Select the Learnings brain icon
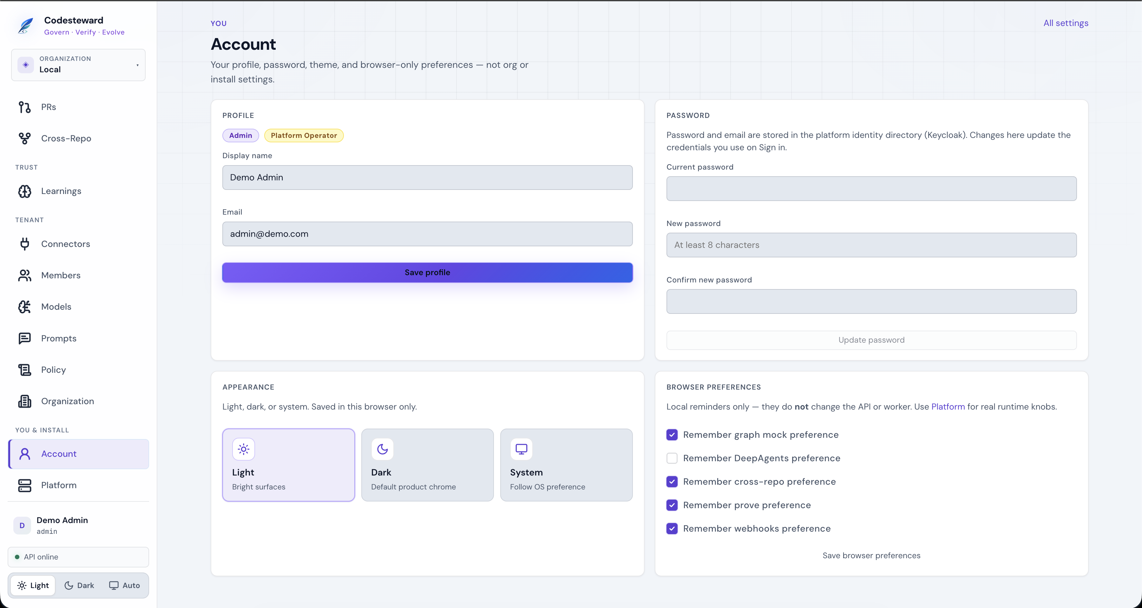1142x608 pixels. pyautogui.click(x=24, y=191)
